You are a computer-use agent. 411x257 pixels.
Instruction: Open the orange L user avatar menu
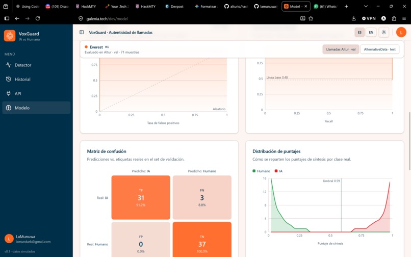pos(401,32)
